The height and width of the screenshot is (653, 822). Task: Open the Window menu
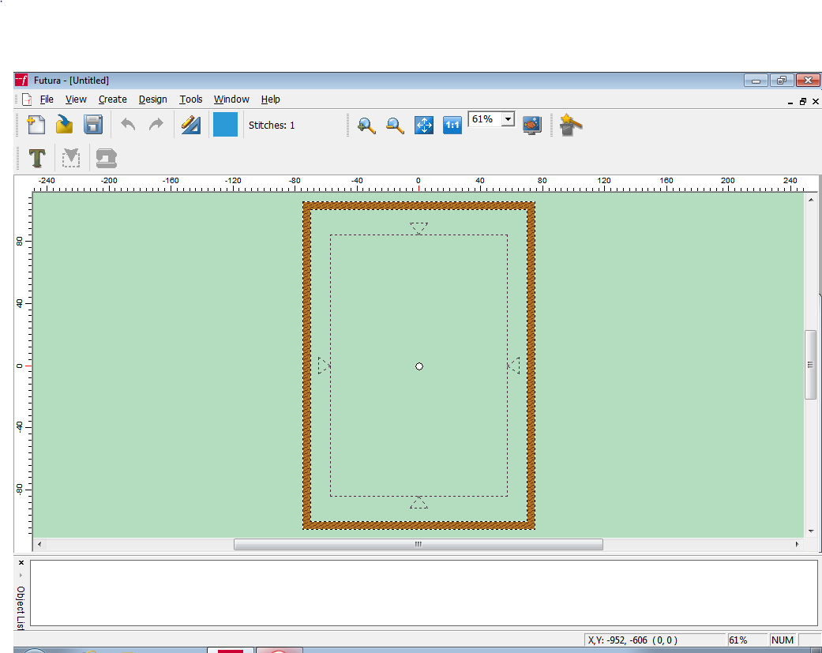pyautogui.click(x=231, y=99)
